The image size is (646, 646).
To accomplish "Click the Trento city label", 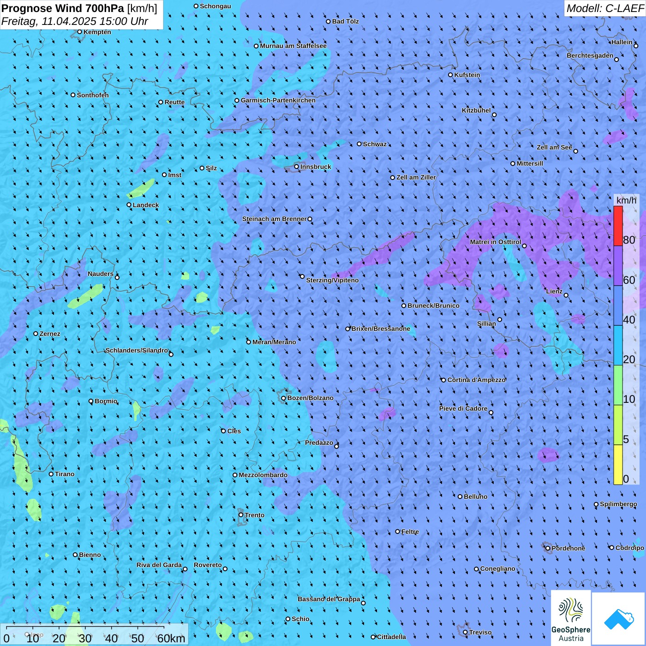I will point(254,515).
